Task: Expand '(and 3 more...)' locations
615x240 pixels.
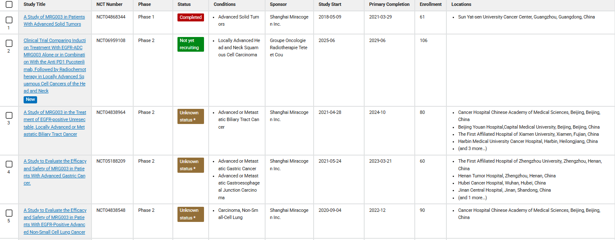Action: 472,148
